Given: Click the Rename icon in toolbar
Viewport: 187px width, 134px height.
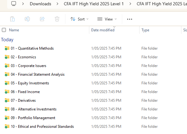Looking at the screenshot, I should [x=27, y=19].
